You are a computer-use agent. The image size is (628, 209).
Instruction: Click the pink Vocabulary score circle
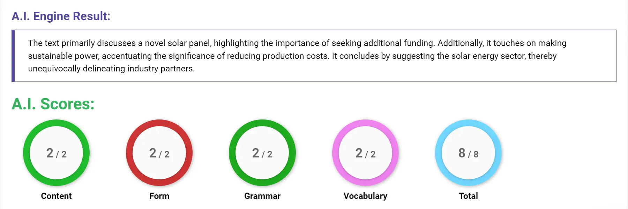[366, 153]
